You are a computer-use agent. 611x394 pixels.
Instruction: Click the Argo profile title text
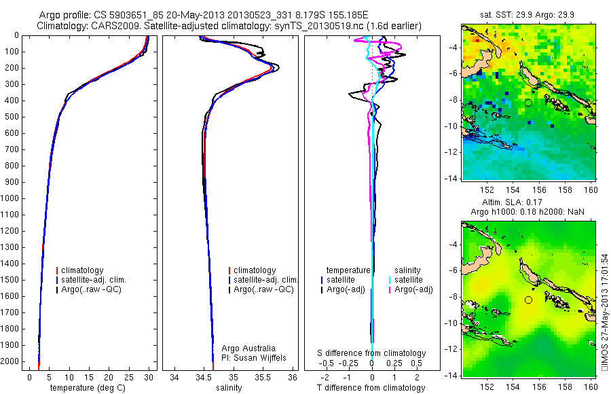coord(204,15)
